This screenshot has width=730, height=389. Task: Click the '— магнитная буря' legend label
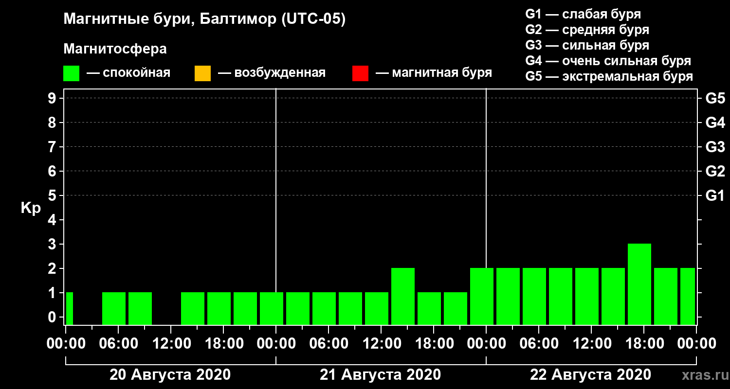pos(434,73)
